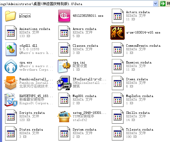Click the KAVSETUPS Kingsoft installer icon
Image resolution: width=170 pixels, height=142 pixels.
(x=11, y=100)
